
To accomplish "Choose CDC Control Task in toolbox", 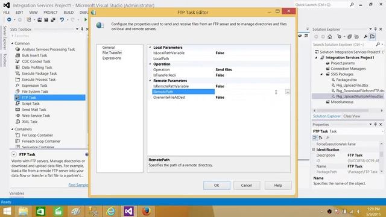I will tap(36, 61).
